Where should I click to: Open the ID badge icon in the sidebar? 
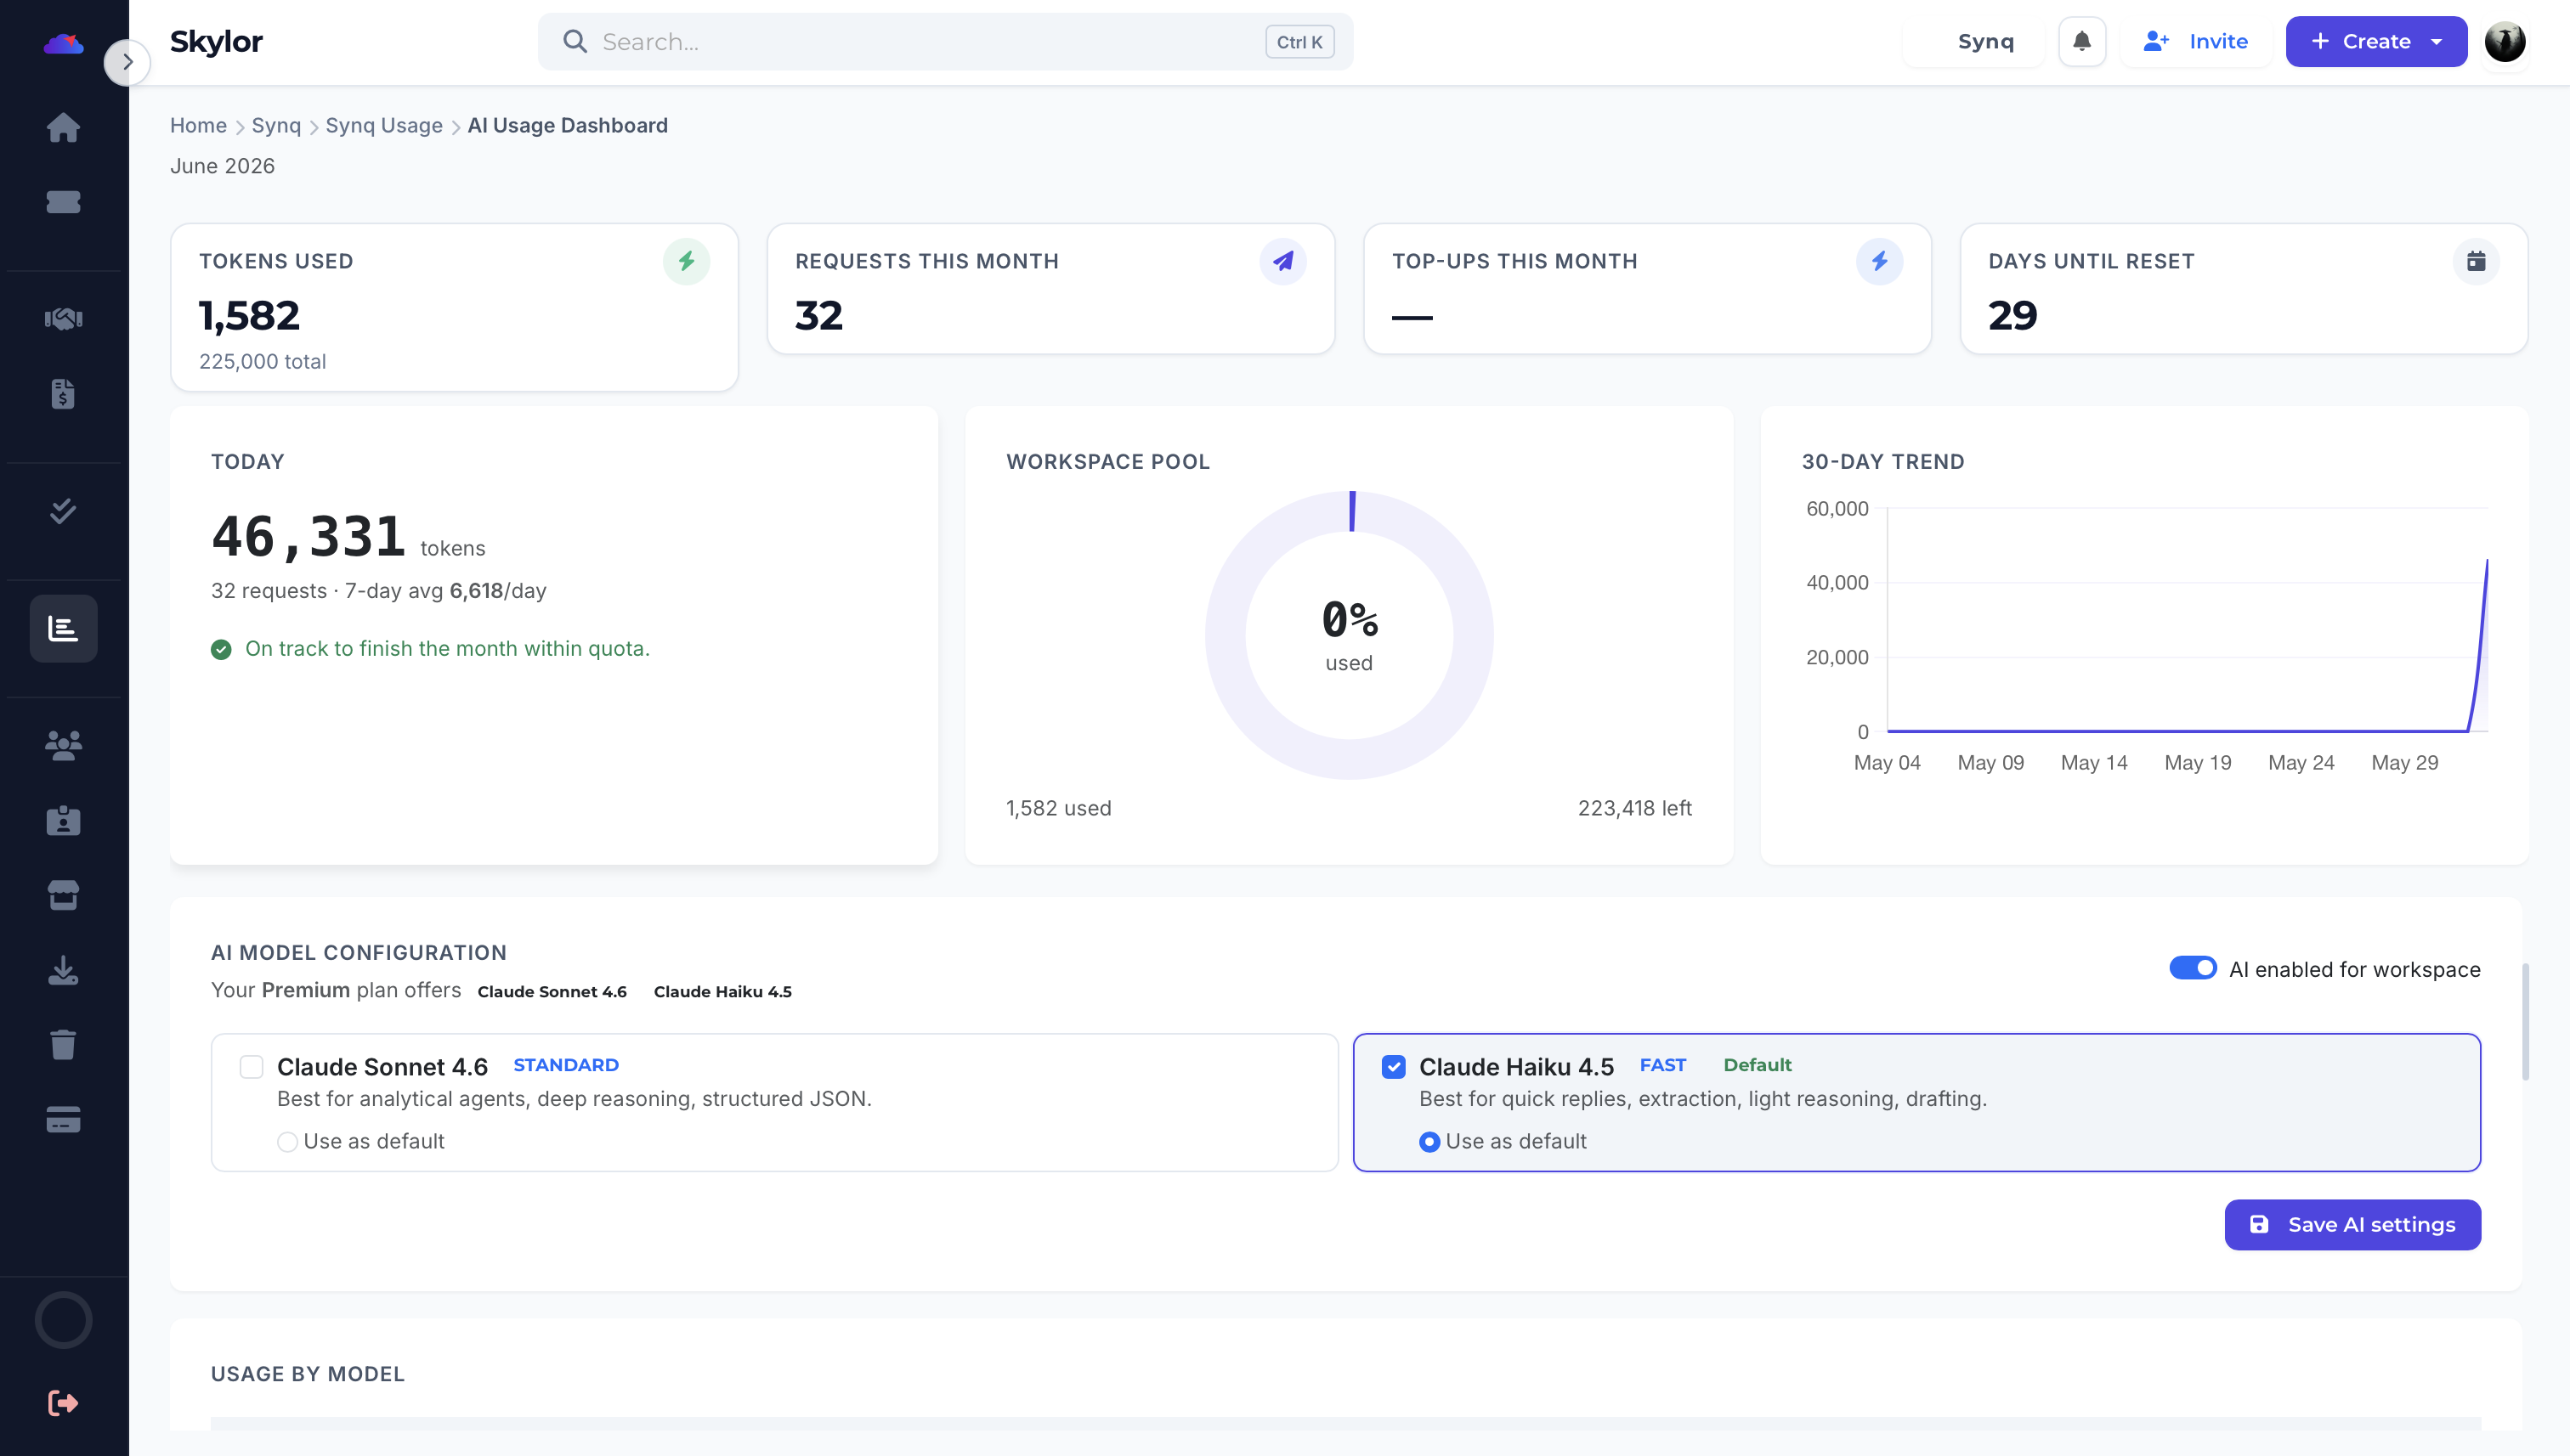tap(63, 820)
